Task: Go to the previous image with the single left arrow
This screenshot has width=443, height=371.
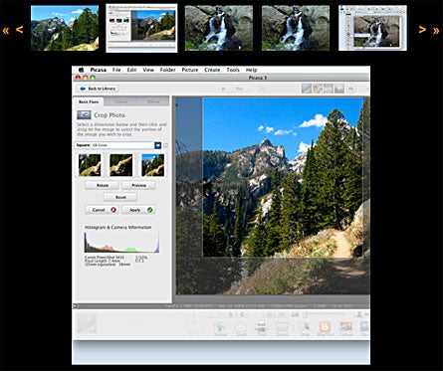Action: pos(20,30)
